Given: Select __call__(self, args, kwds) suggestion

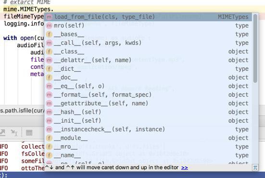Looking at the screenshot, I should pyautogui.click(x=148, y=43).
